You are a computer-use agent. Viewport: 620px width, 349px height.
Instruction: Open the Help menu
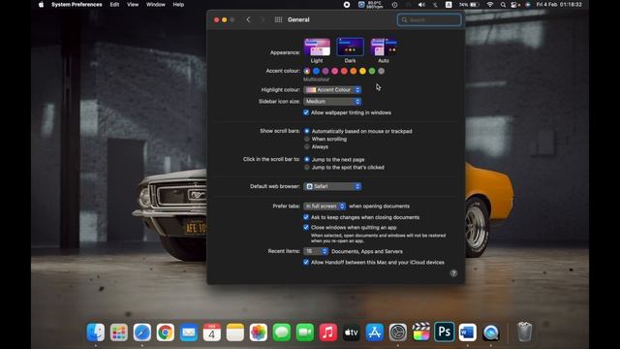pyautogui.click(x=178, y=5)
